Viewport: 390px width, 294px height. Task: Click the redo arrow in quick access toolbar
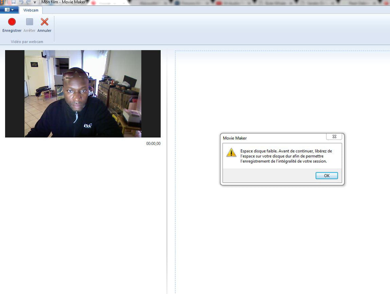point(28,2)
